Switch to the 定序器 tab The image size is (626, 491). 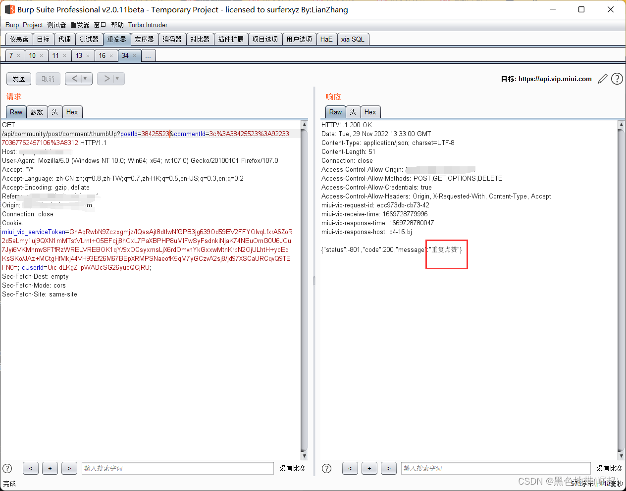(145, 39)
